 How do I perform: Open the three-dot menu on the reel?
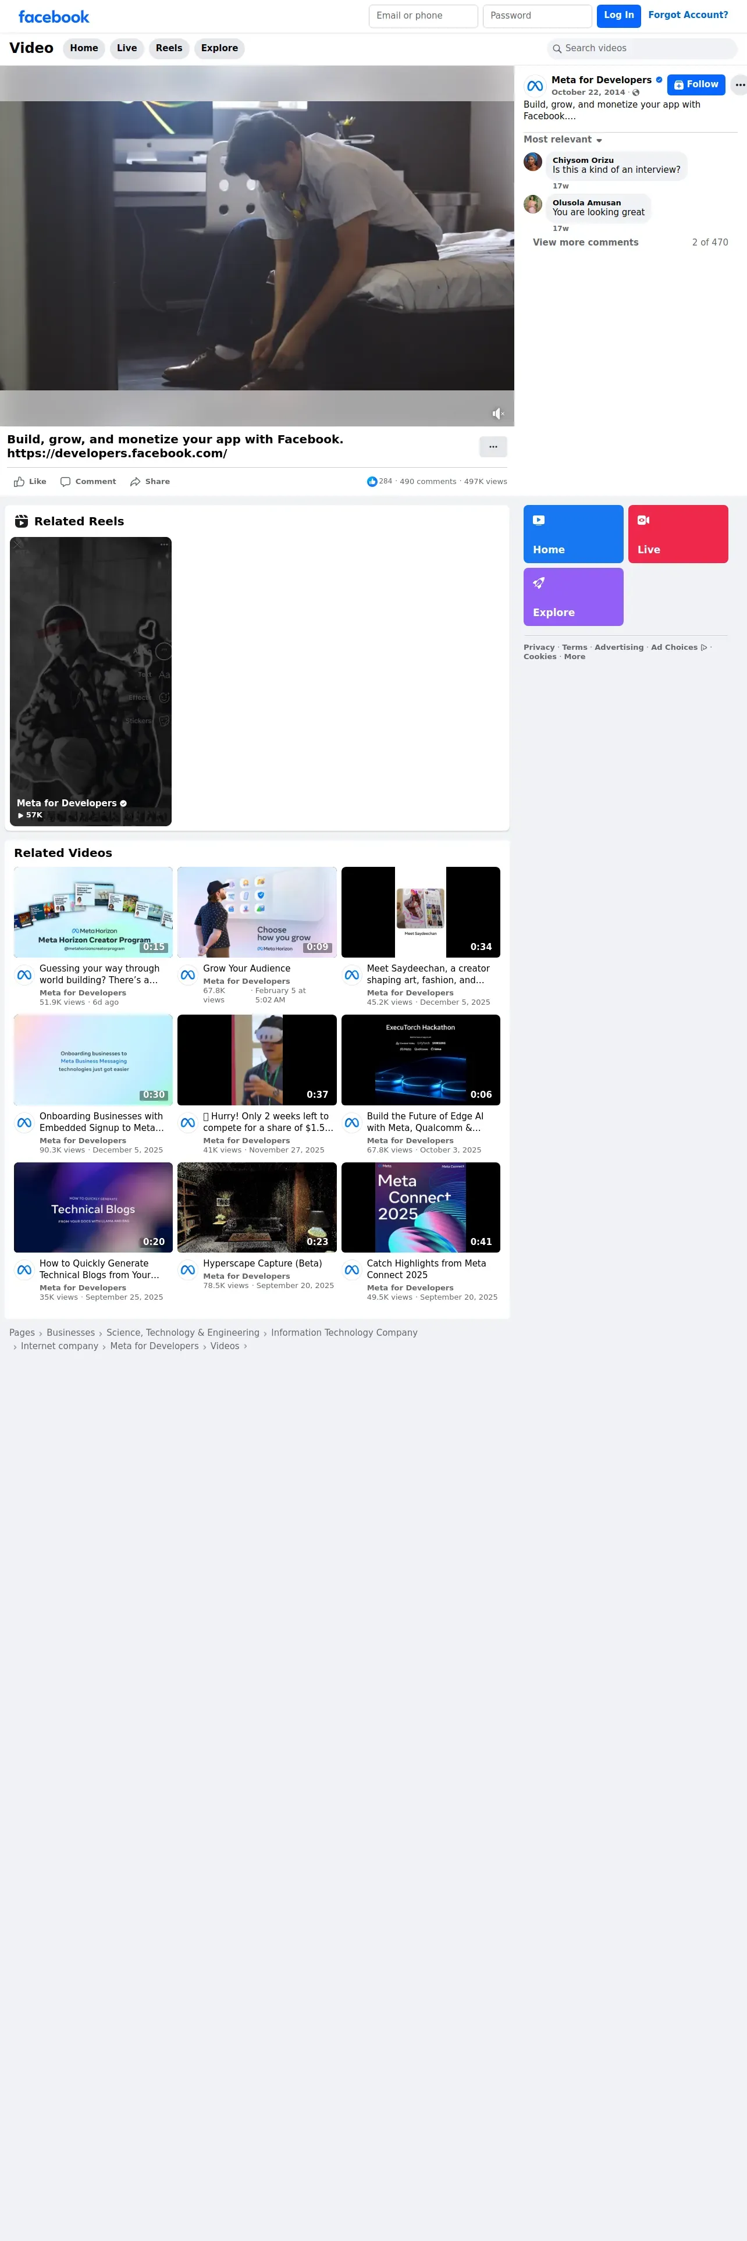pos(165,545)
